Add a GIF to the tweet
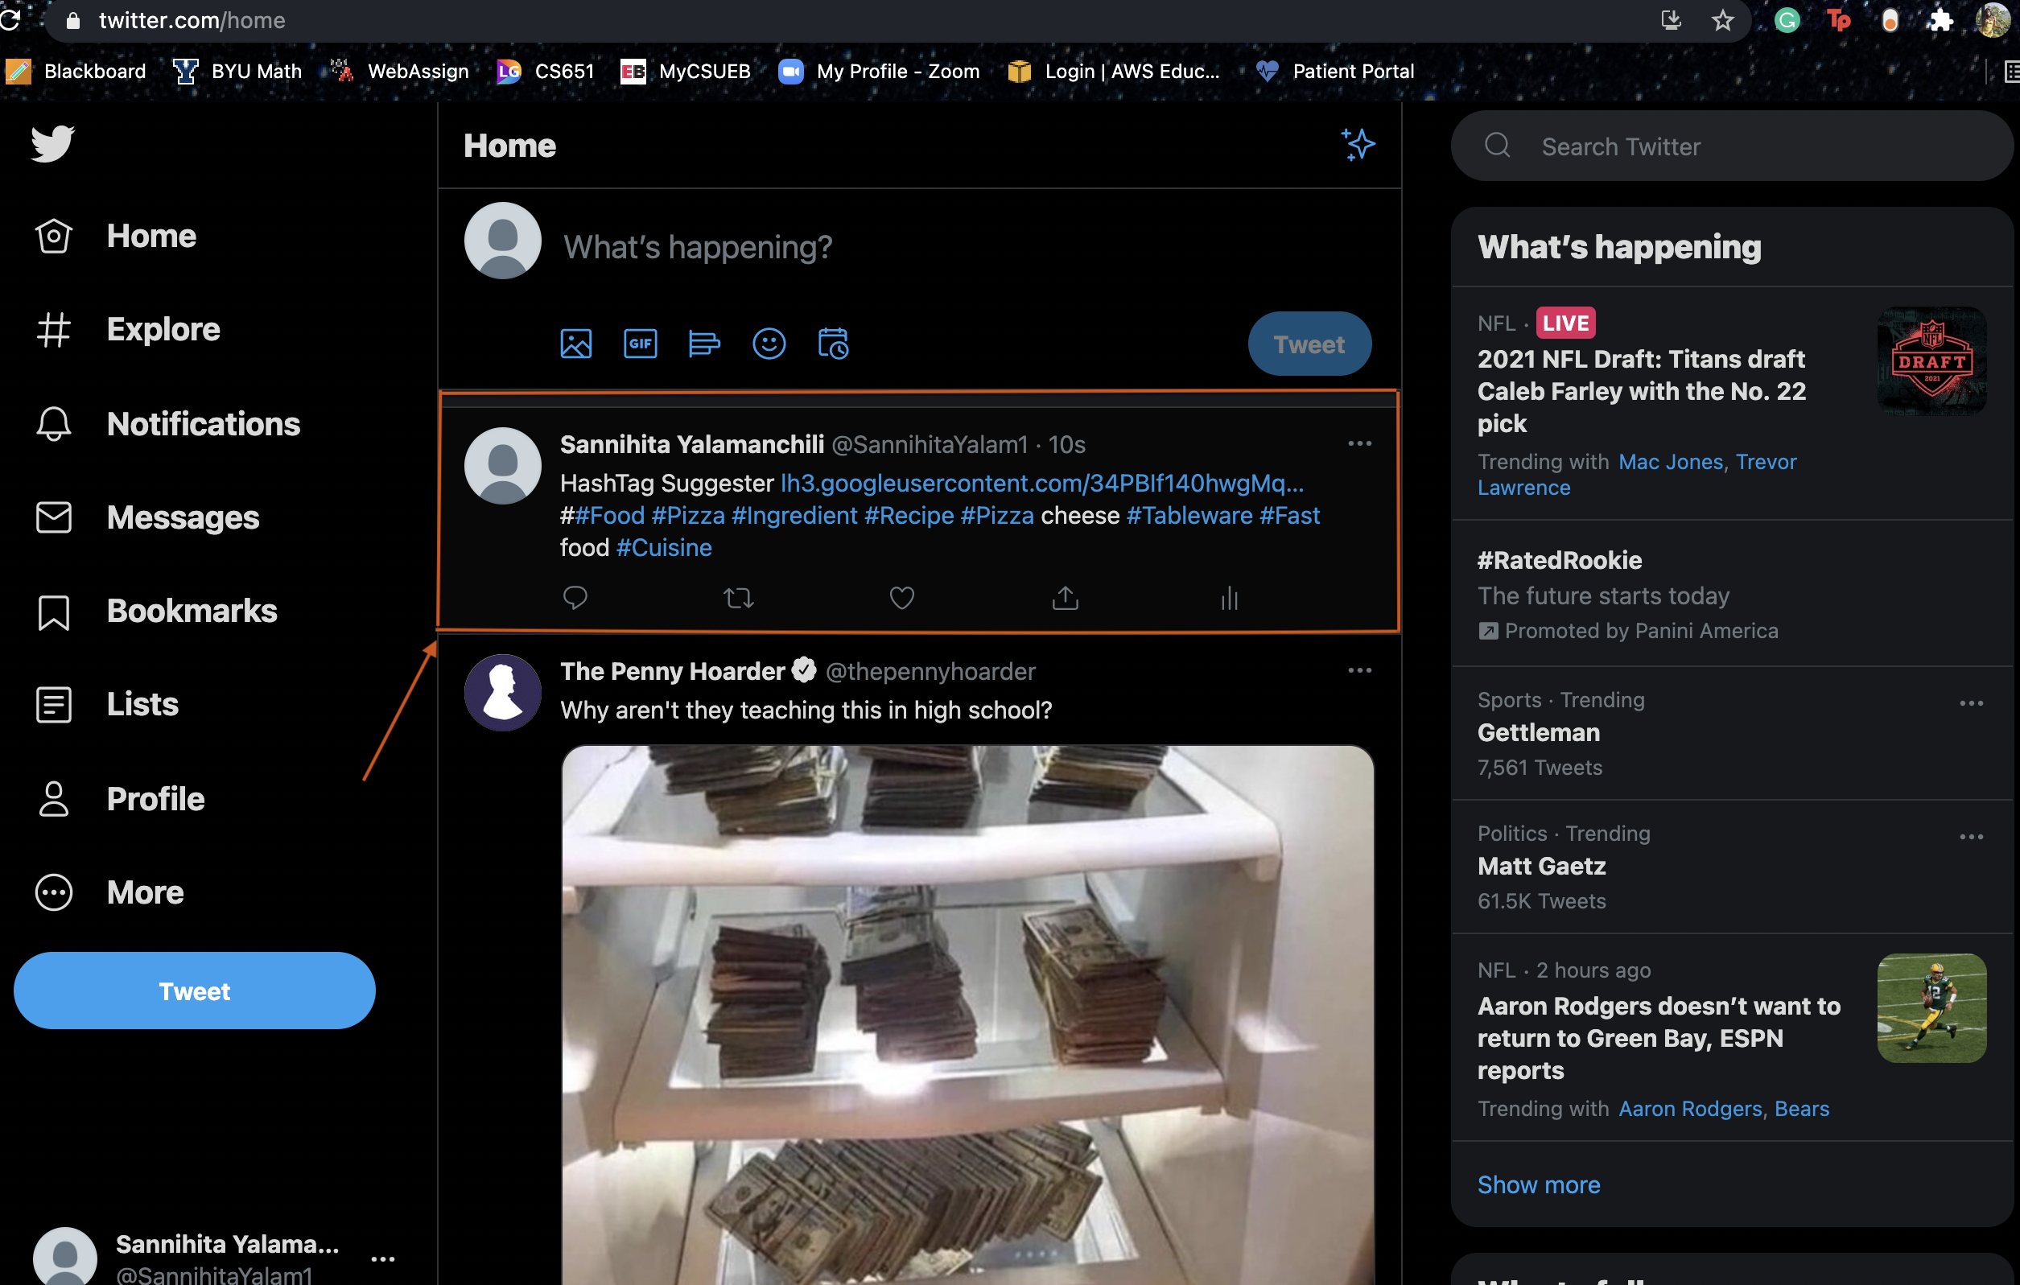Viewport: 2020px width, 1285px height. coord(640,344)
